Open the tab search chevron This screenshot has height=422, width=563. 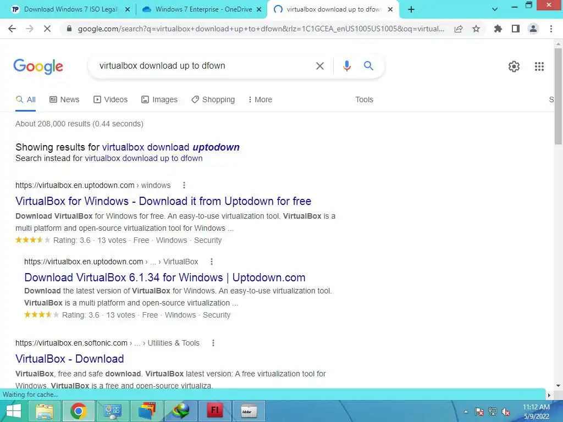coord(495,10)
